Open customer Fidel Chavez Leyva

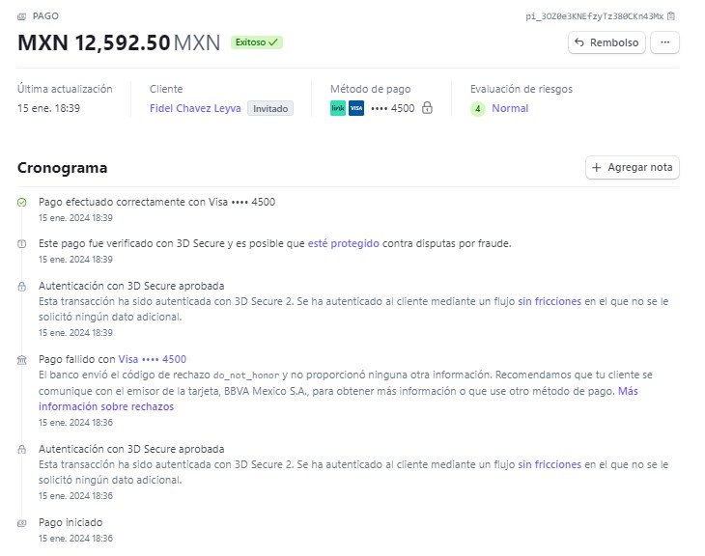click(195, 108)
